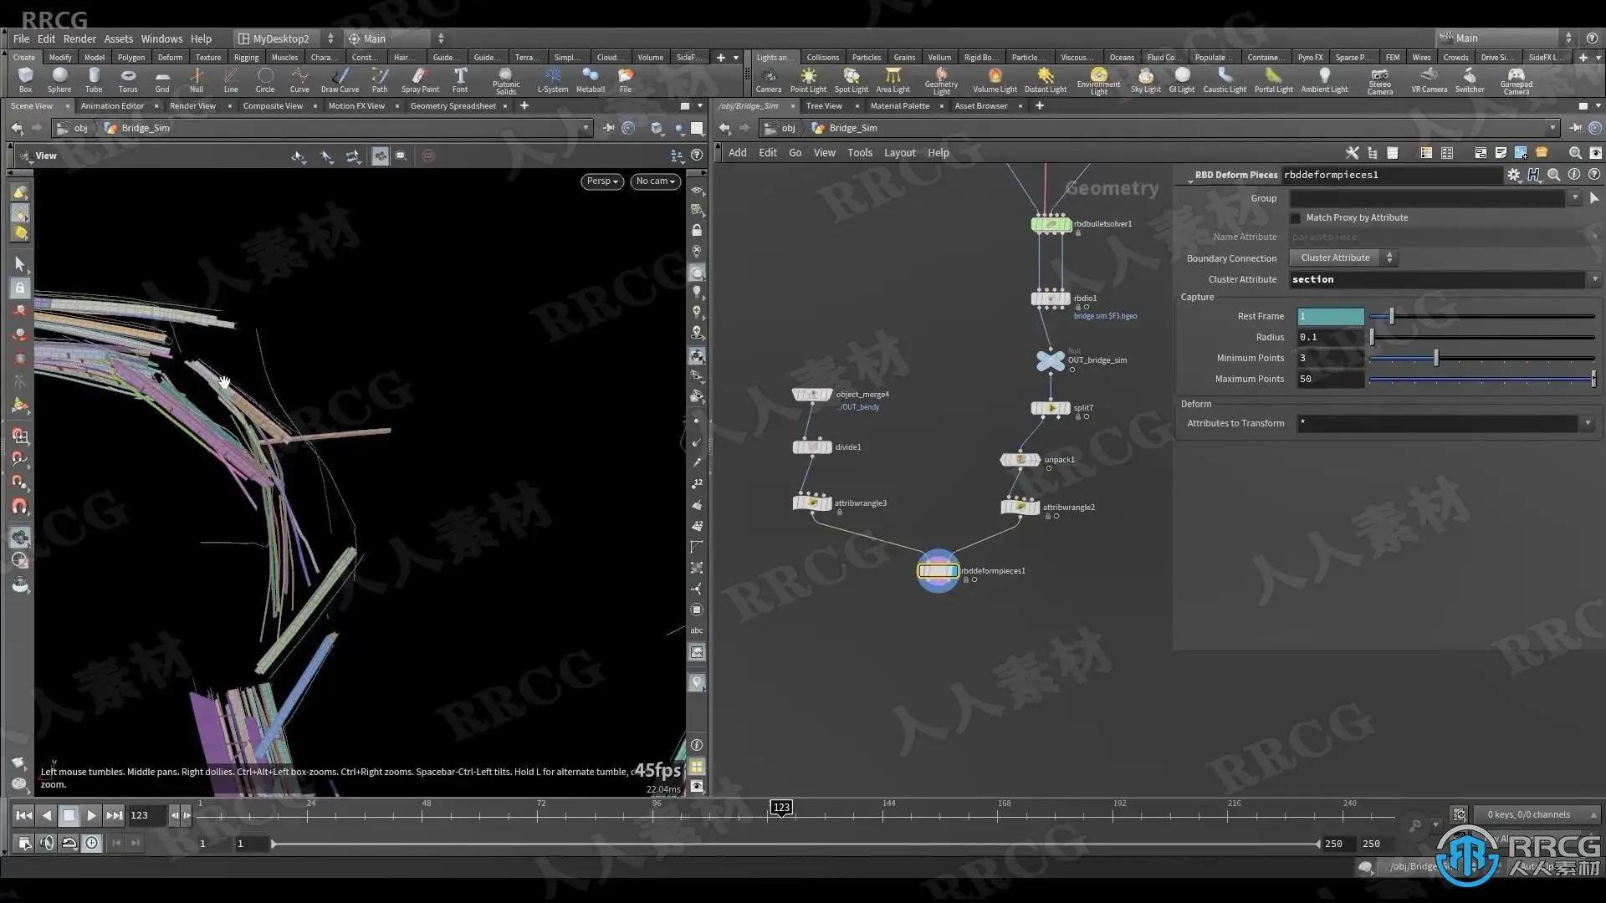This screenshot has width=1606, height=903.
Task: Toggle the viewport display options button
Action: tap(697, 787)
